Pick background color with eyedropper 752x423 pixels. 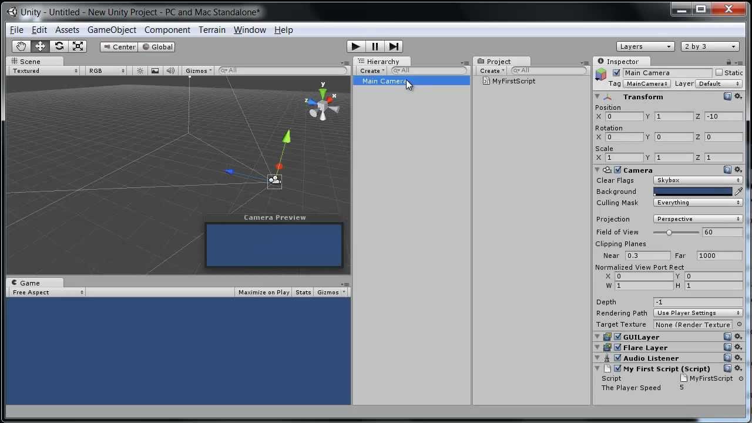pyautogui.click(x=738, y=192)
